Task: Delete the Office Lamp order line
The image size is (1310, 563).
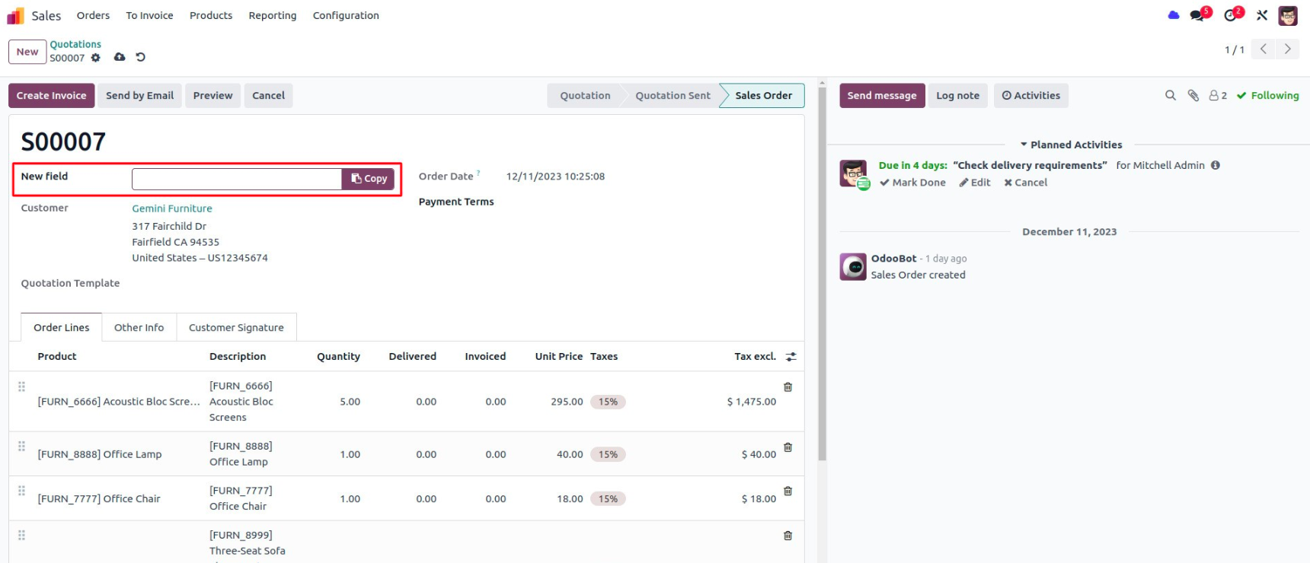Action: tap(788, 447)
